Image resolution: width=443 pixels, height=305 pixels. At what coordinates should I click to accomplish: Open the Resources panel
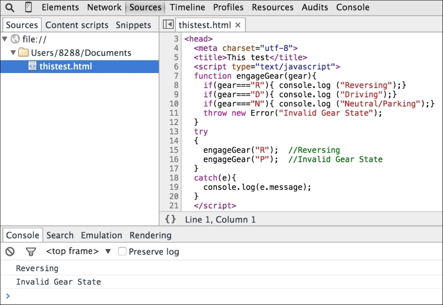(272, 7)
